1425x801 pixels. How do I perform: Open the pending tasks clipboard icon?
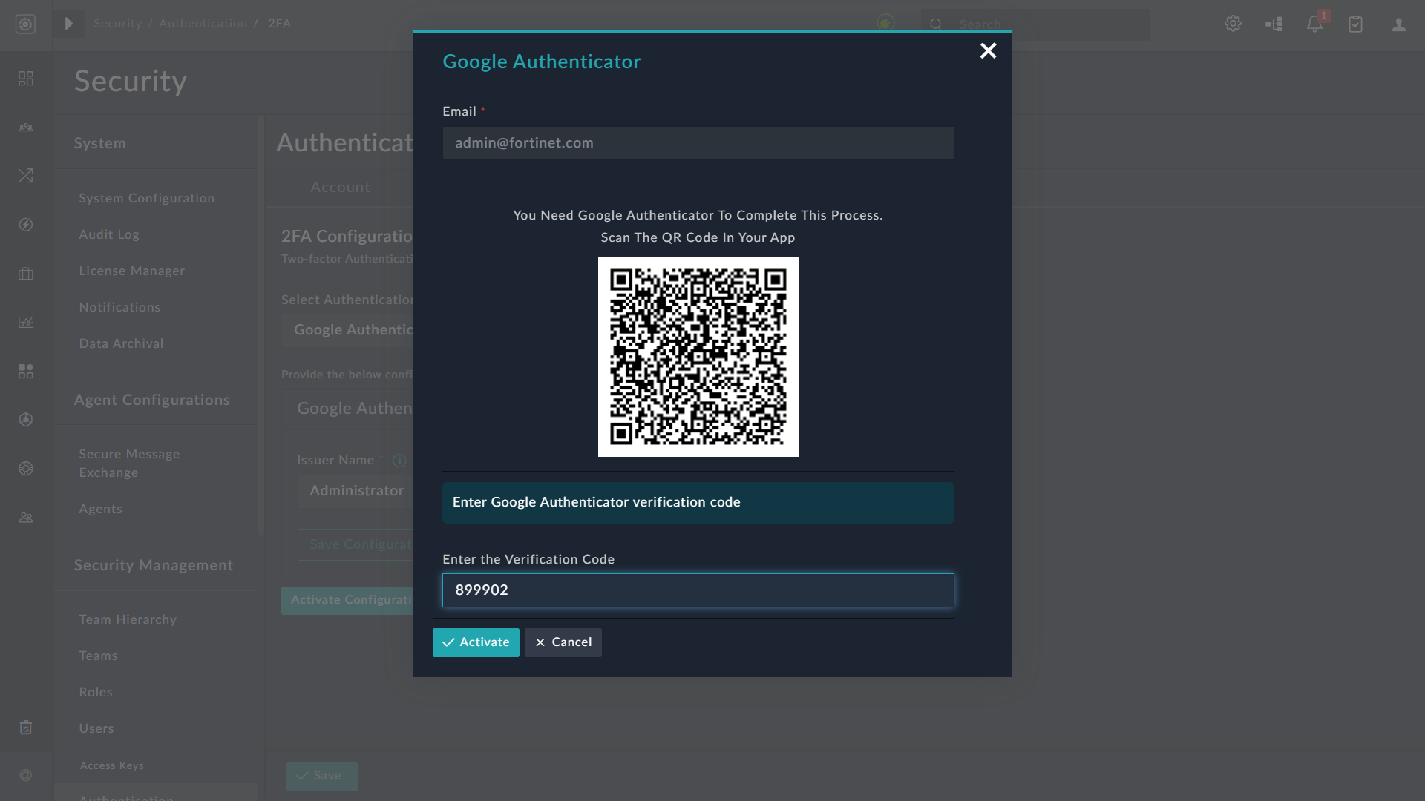click(x=1355, y=24)
